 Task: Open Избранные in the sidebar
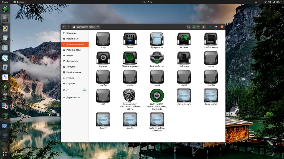(x=72, y=39)
